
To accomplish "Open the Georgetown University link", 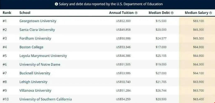I will (38, 21).
